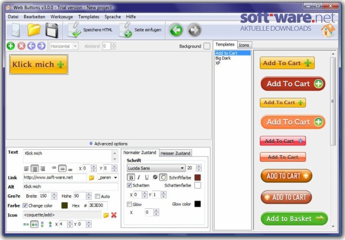The image size is (345, 240).
Task: Click the home icon under soft-ware.net logo
Action: pos(328,30)
